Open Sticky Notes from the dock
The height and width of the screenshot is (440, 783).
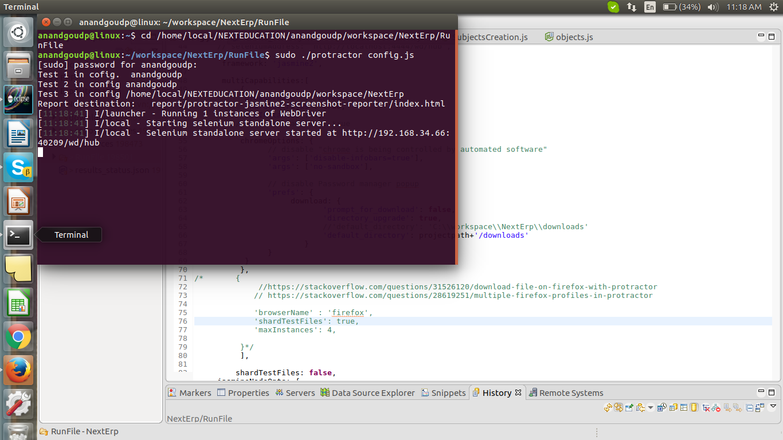click(19, 269)
